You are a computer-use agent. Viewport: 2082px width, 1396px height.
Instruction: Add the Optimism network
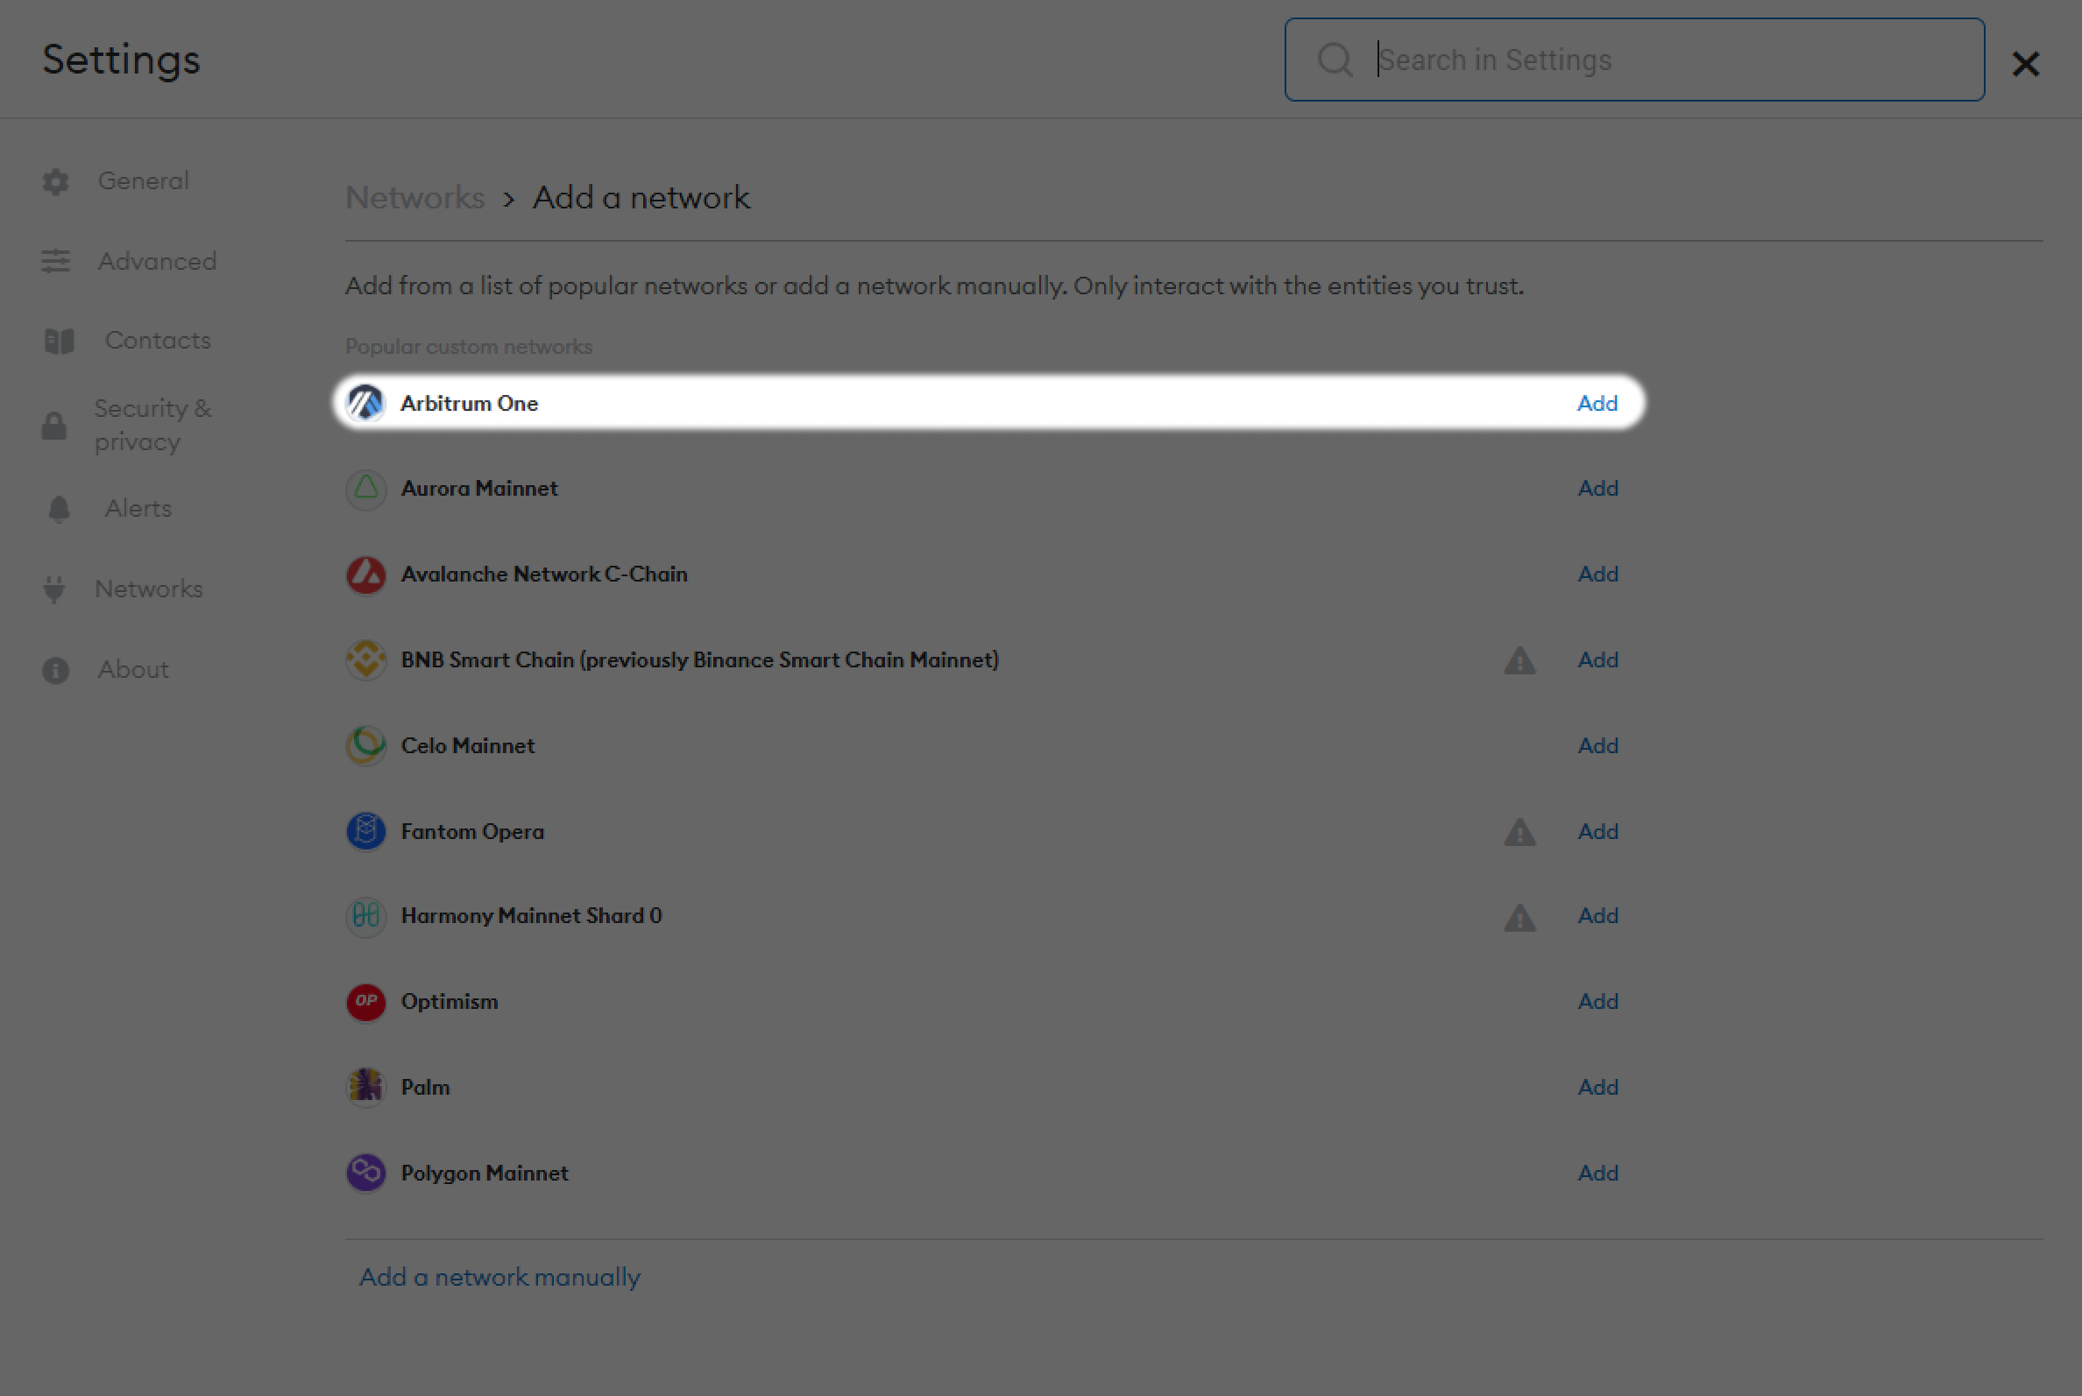click(1597, 1002)
